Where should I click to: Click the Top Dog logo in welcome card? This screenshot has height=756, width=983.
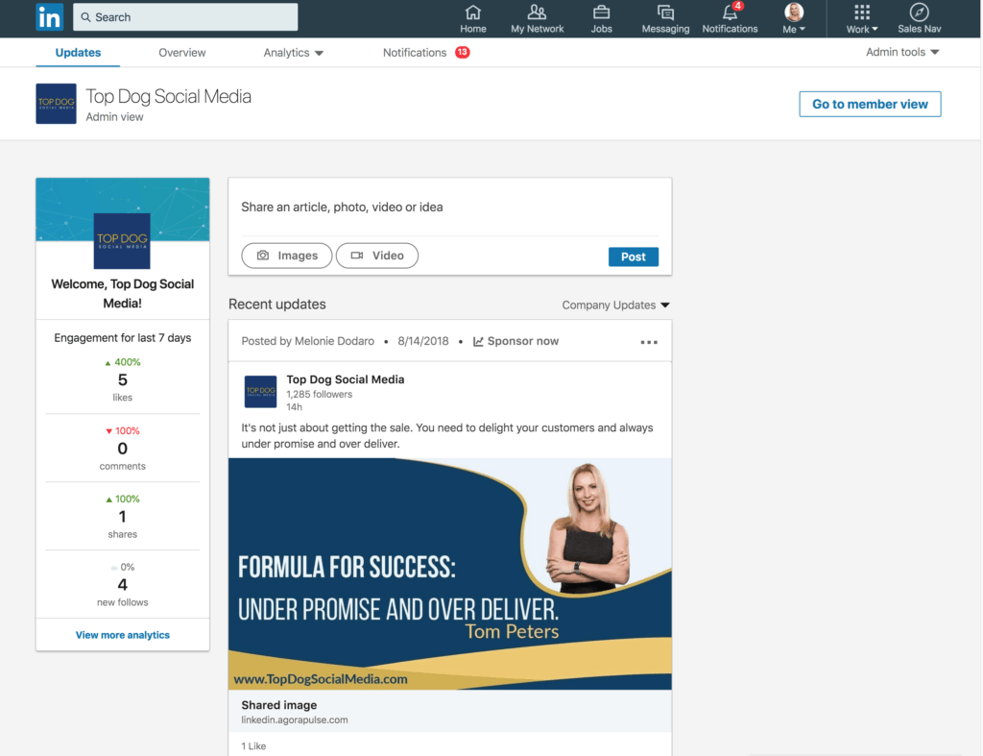[122, 241]
